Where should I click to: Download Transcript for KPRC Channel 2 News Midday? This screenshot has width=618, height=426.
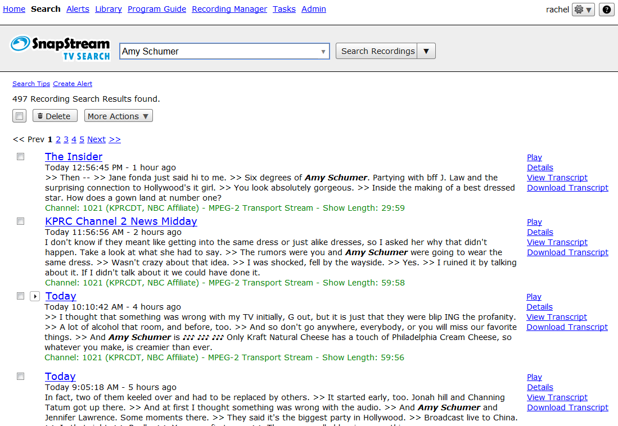567,252
